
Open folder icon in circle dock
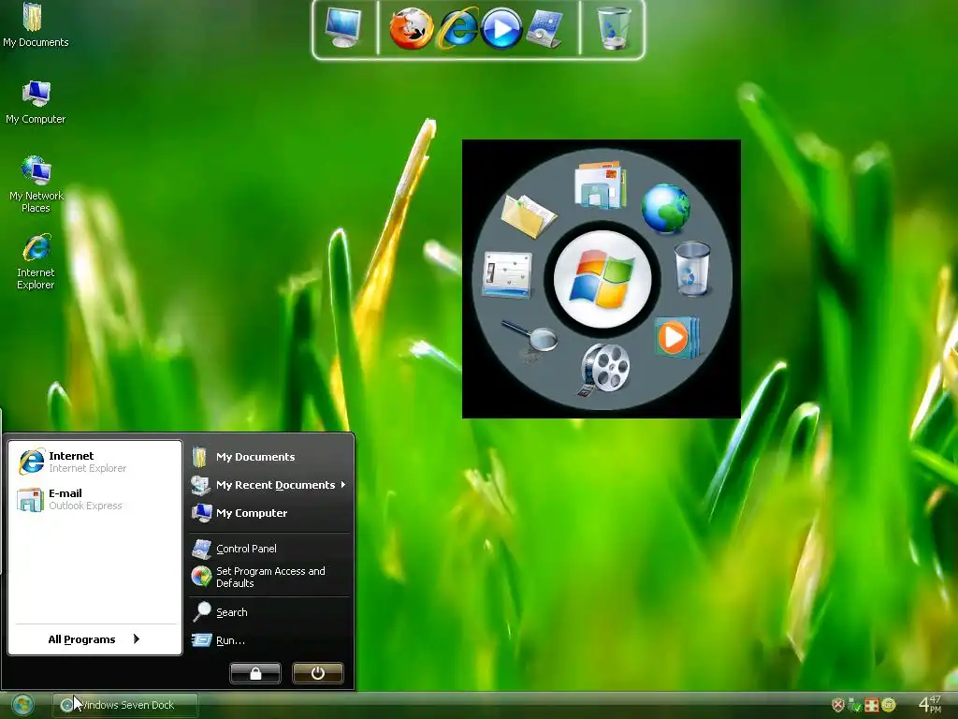(528, 215)
